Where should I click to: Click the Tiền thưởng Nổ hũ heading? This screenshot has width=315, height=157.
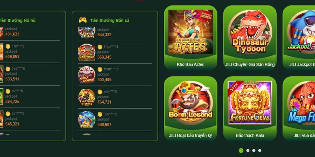pos(17,20)
